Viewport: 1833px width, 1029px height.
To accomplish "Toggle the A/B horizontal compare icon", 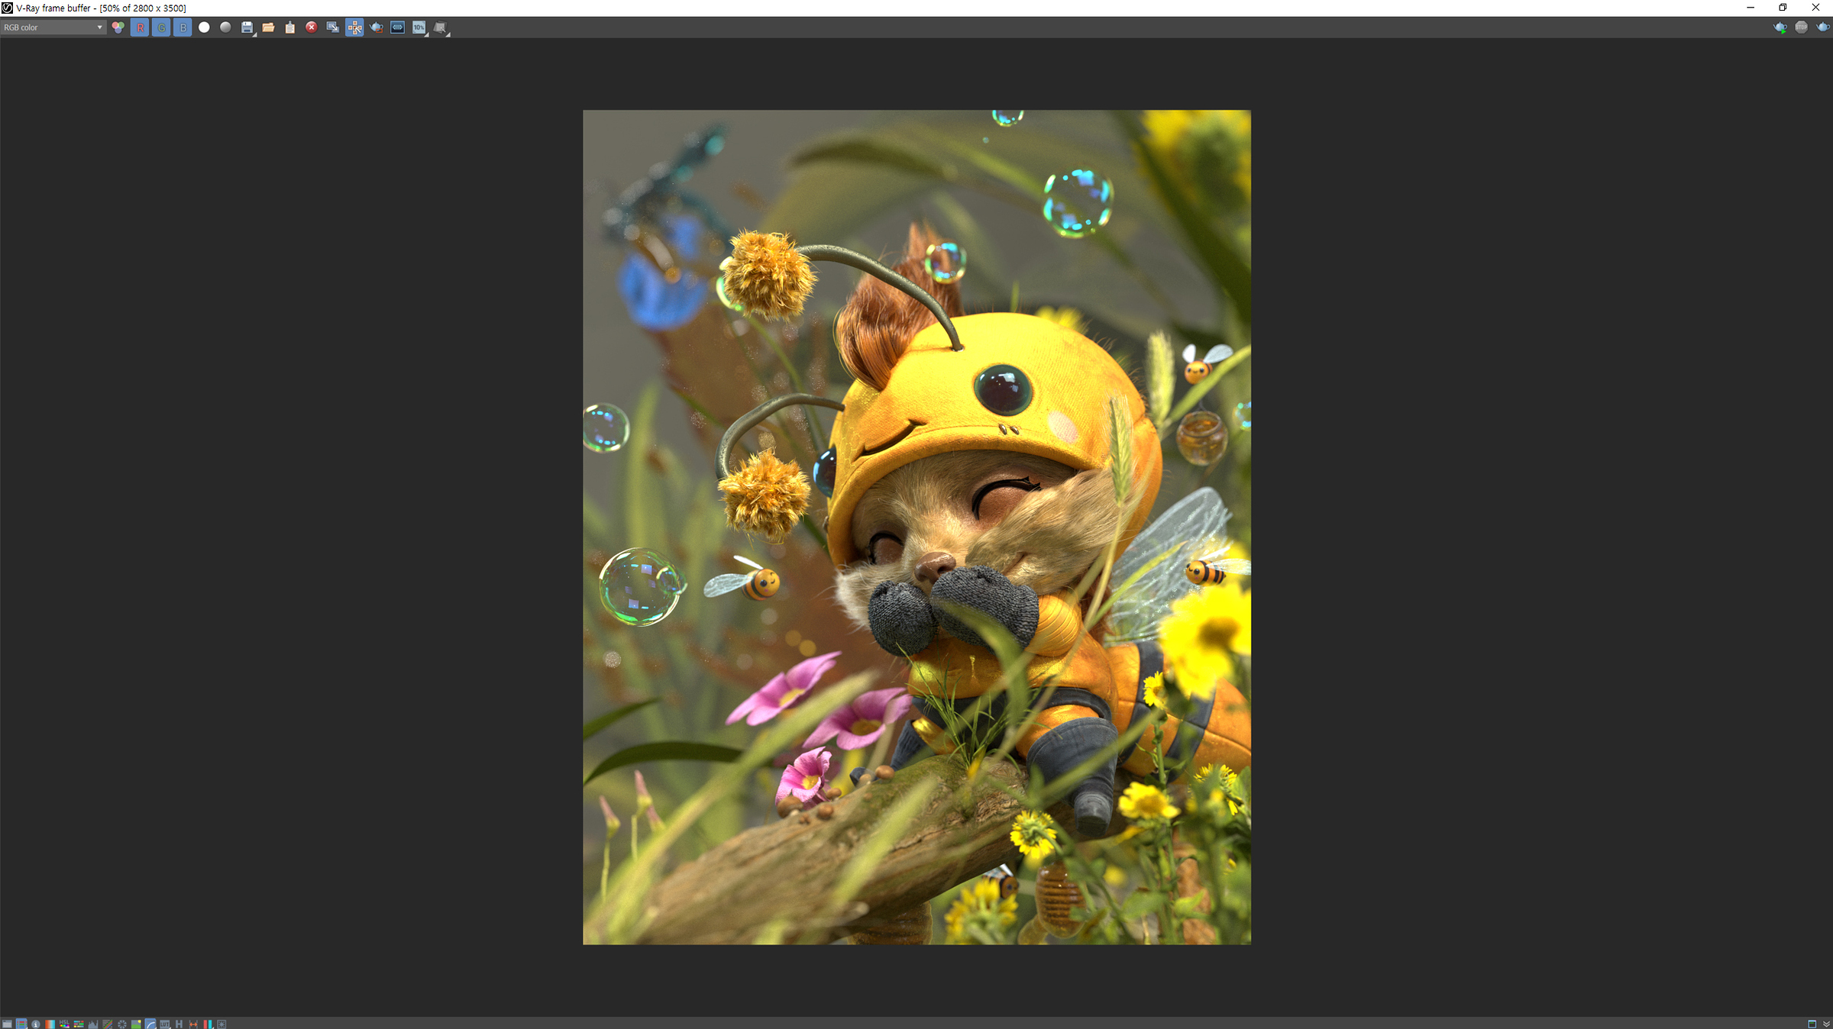I will tap(193, 1024).
